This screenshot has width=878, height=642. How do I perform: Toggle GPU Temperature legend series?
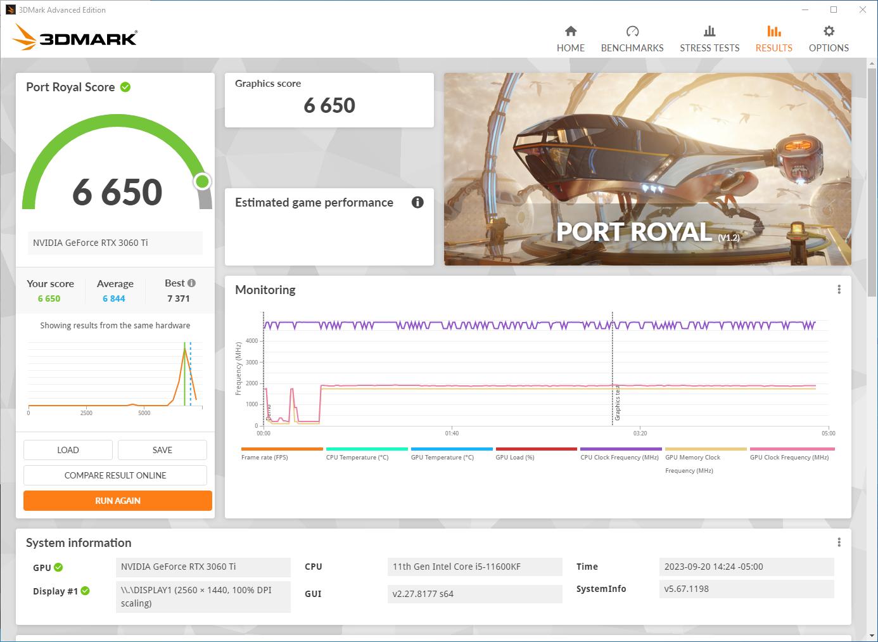442,457
